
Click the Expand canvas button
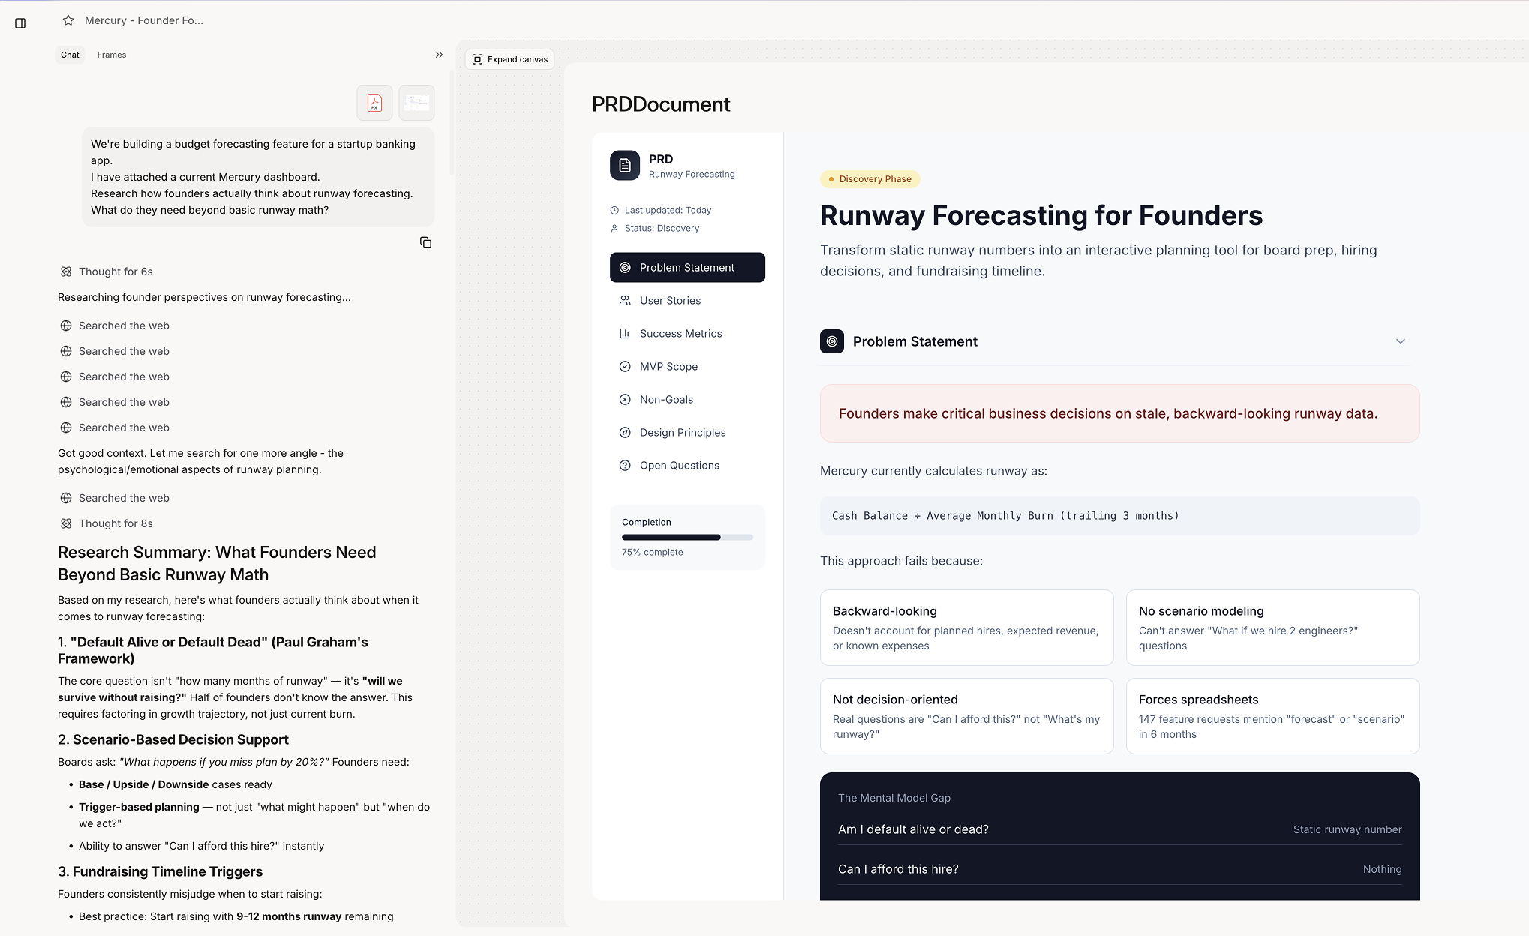(509, 58)
